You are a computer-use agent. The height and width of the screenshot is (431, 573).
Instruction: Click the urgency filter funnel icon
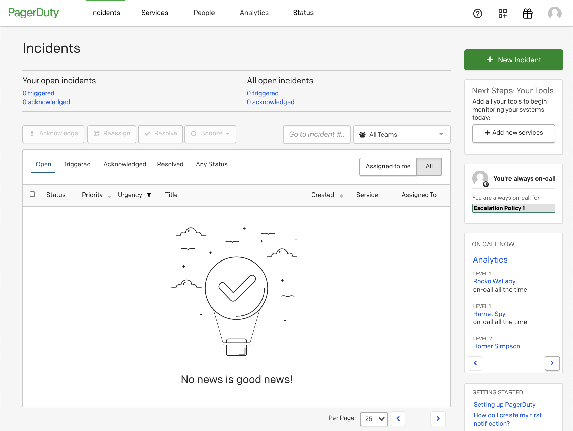click(149, 195)
